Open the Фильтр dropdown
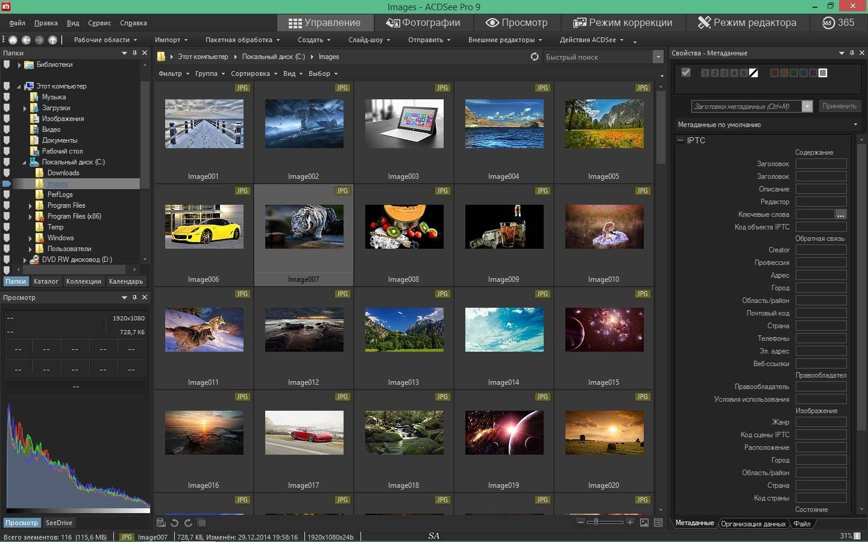 [x=174, y=73]
